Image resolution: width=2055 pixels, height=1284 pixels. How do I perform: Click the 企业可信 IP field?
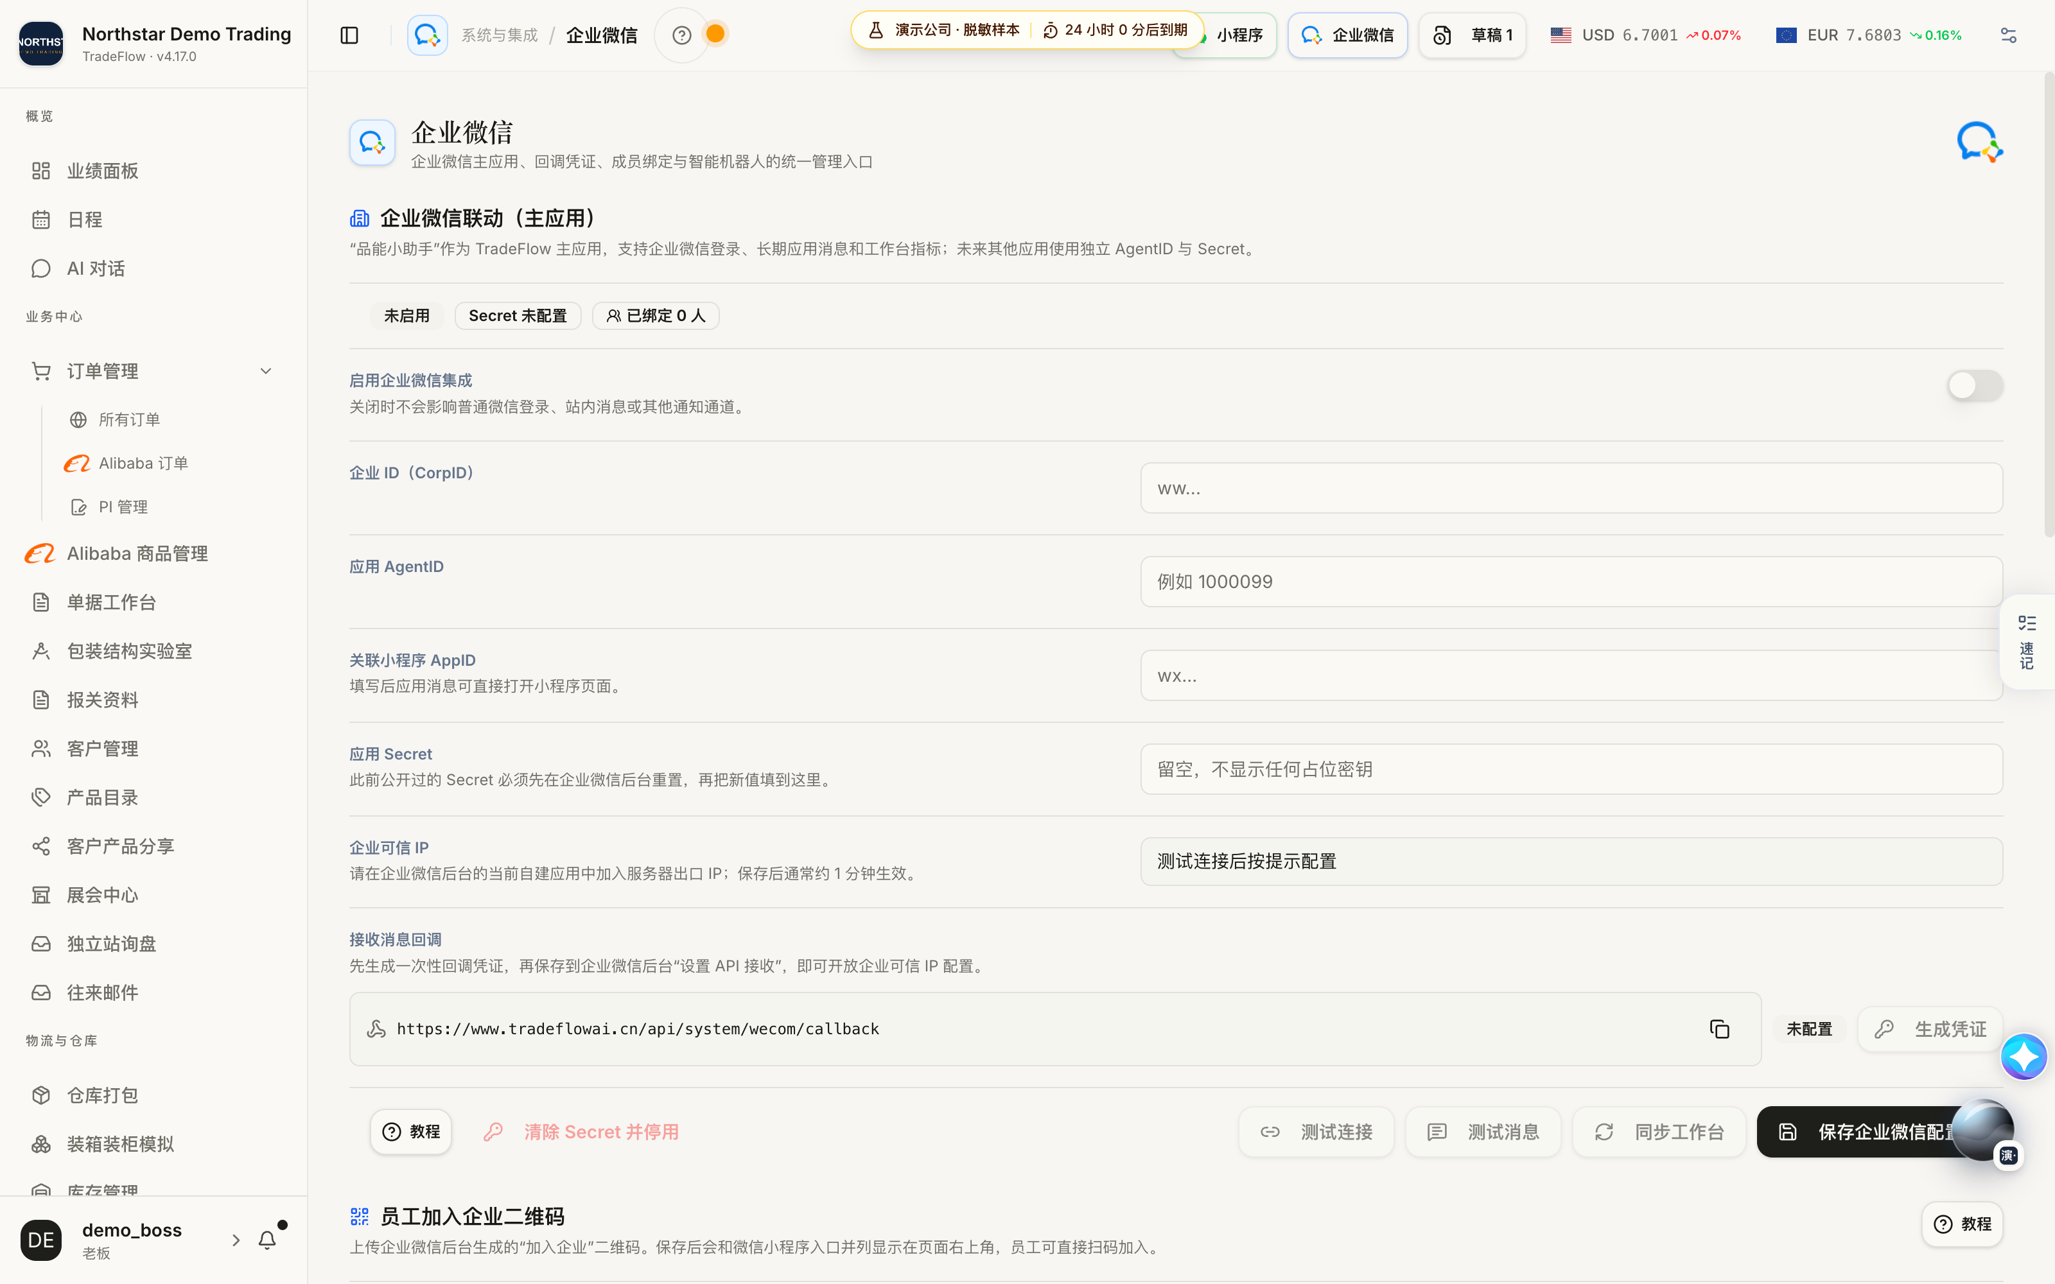coord(1571,861)
